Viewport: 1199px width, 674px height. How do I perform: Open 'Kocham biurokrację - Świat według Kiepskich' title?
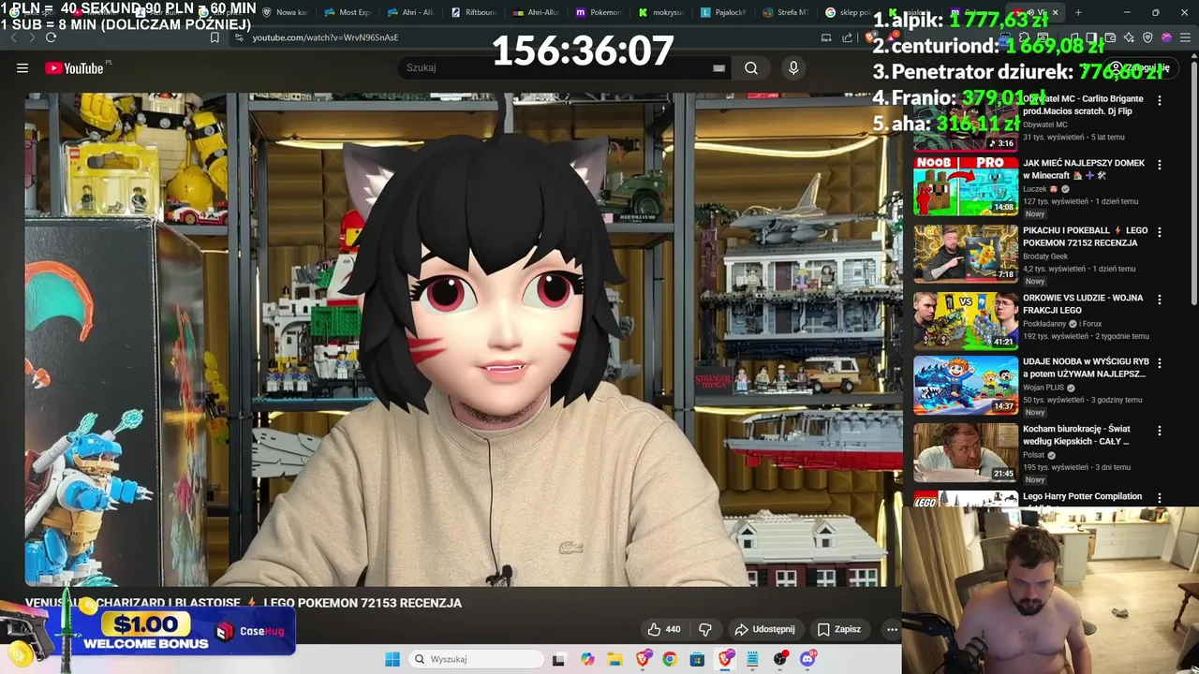point(1077,434)
